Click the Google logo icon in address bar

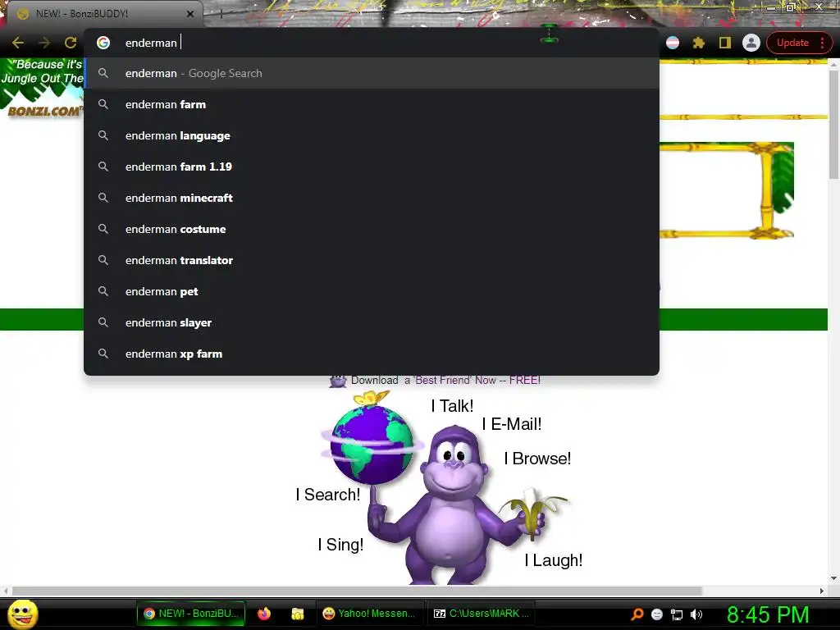103,43
